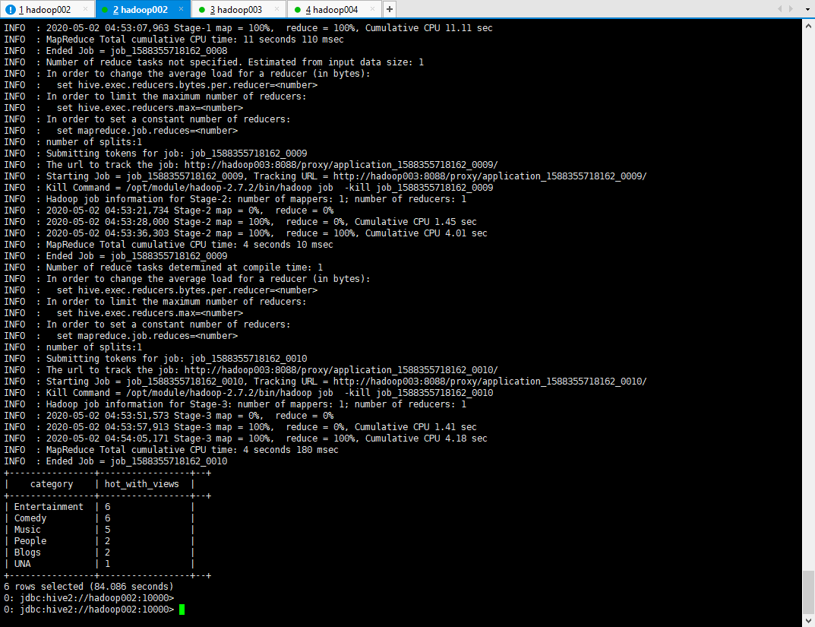Click the blue alert icon on first tab
This screenshot has width=815, height=627.
[11, 9]
